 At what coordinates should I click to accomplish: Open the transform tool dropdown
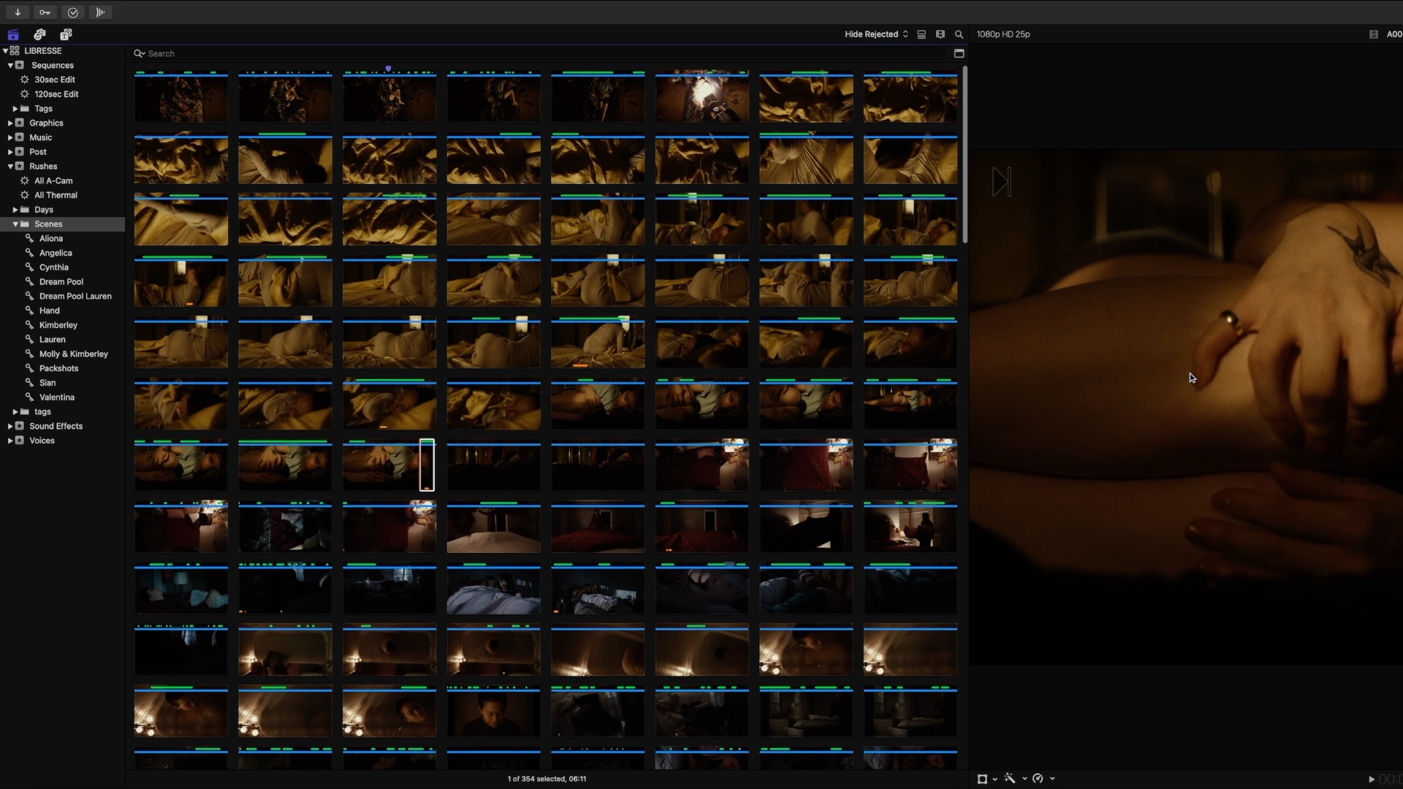point(995,779)
